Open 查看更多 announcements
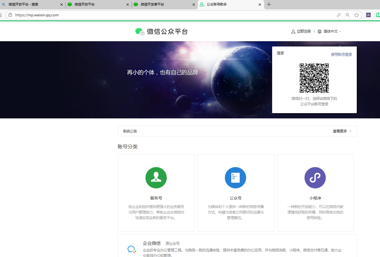Image resolution: width=380 pixels, height=257 pixels. 340,131
